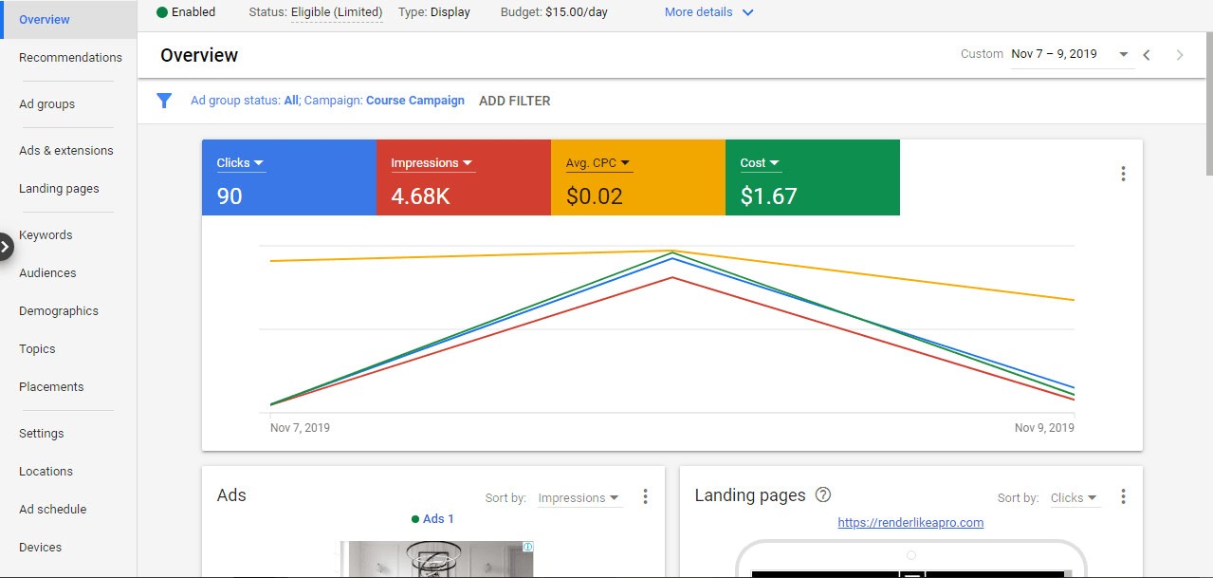Click the Landing pages help icon
1213x578 pixels.
click(x=823, y=494)
